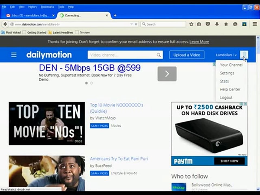Click the browser back arrow
Viewport: 260px width, 195px height.
5,24
